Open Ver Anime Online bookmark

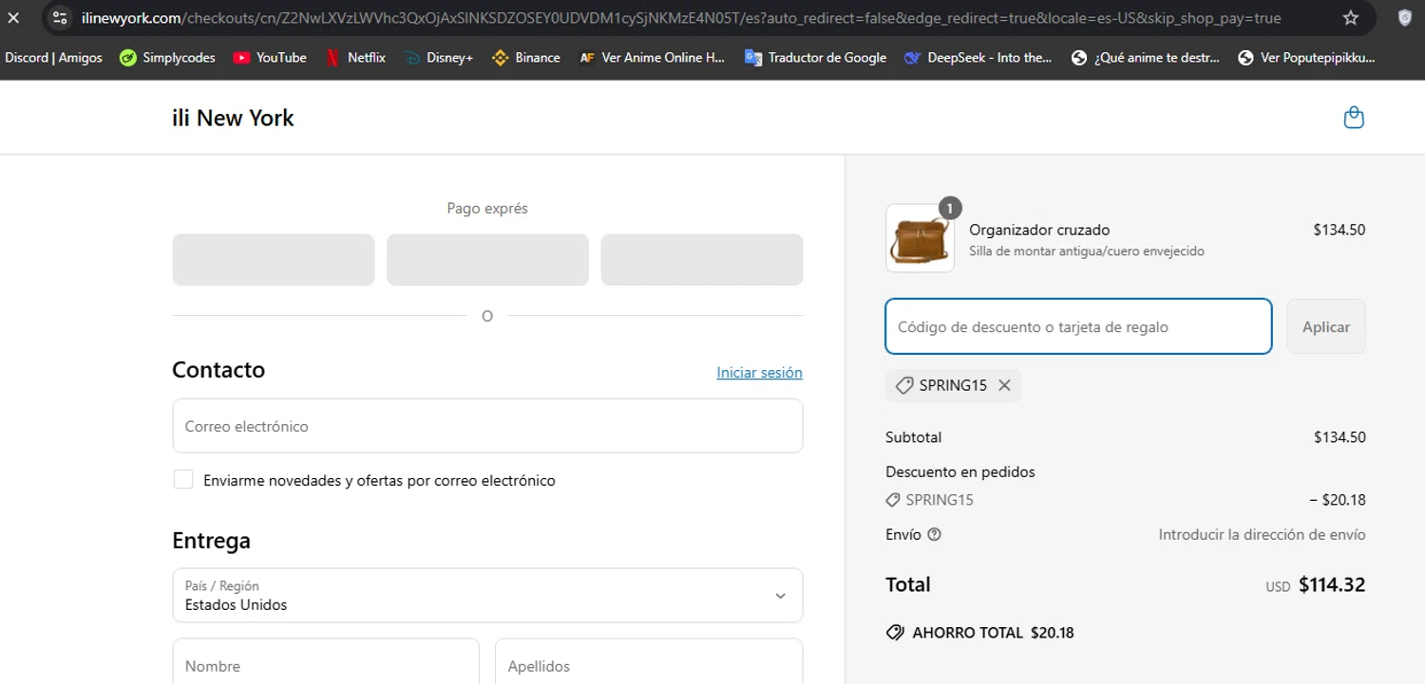point(652,58)
